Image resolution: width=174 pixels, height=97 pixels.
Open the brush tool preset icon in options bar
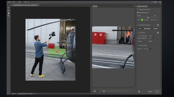click(14, 2)
